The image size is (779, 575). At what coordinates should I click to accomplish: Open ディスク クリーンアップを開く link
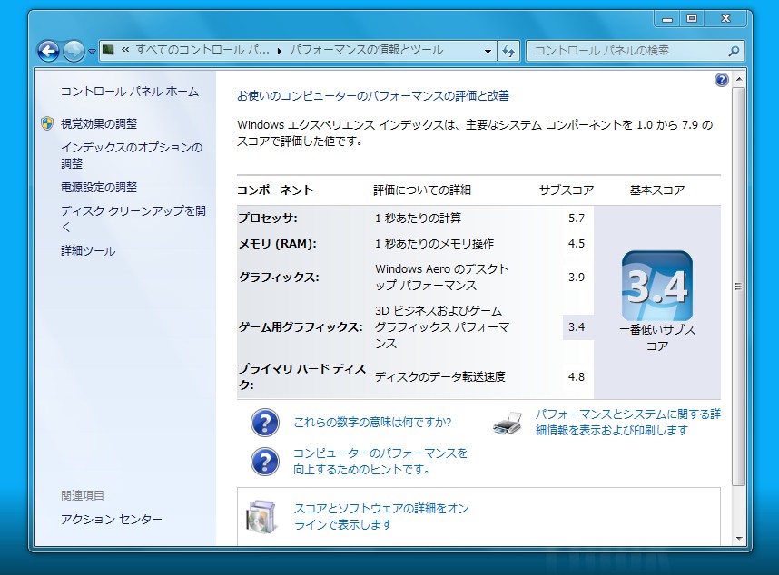(x=133, y=219)
